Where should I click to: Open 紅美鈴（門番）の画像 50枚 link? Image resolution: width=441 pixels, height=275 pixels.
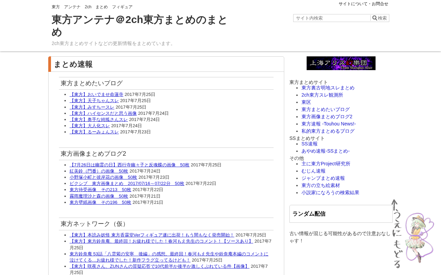pyautogui.click(x=99, y=171)
